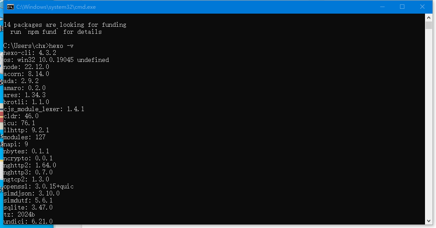Click the 'napi: 9' line
The image size is (436, 228).
(x=16, y=144)
